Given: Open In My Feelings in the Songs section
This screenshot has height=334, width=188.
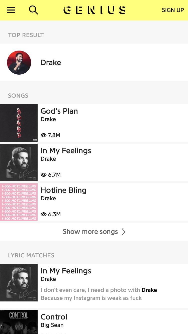Looking at the screenshot, I should pos(66,151).
